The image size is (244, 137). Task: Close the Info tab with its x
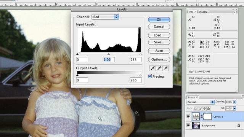tap(195, 12)
